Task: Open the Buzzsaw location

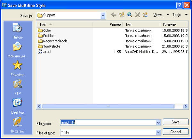Action: click(x=18, y=125)
